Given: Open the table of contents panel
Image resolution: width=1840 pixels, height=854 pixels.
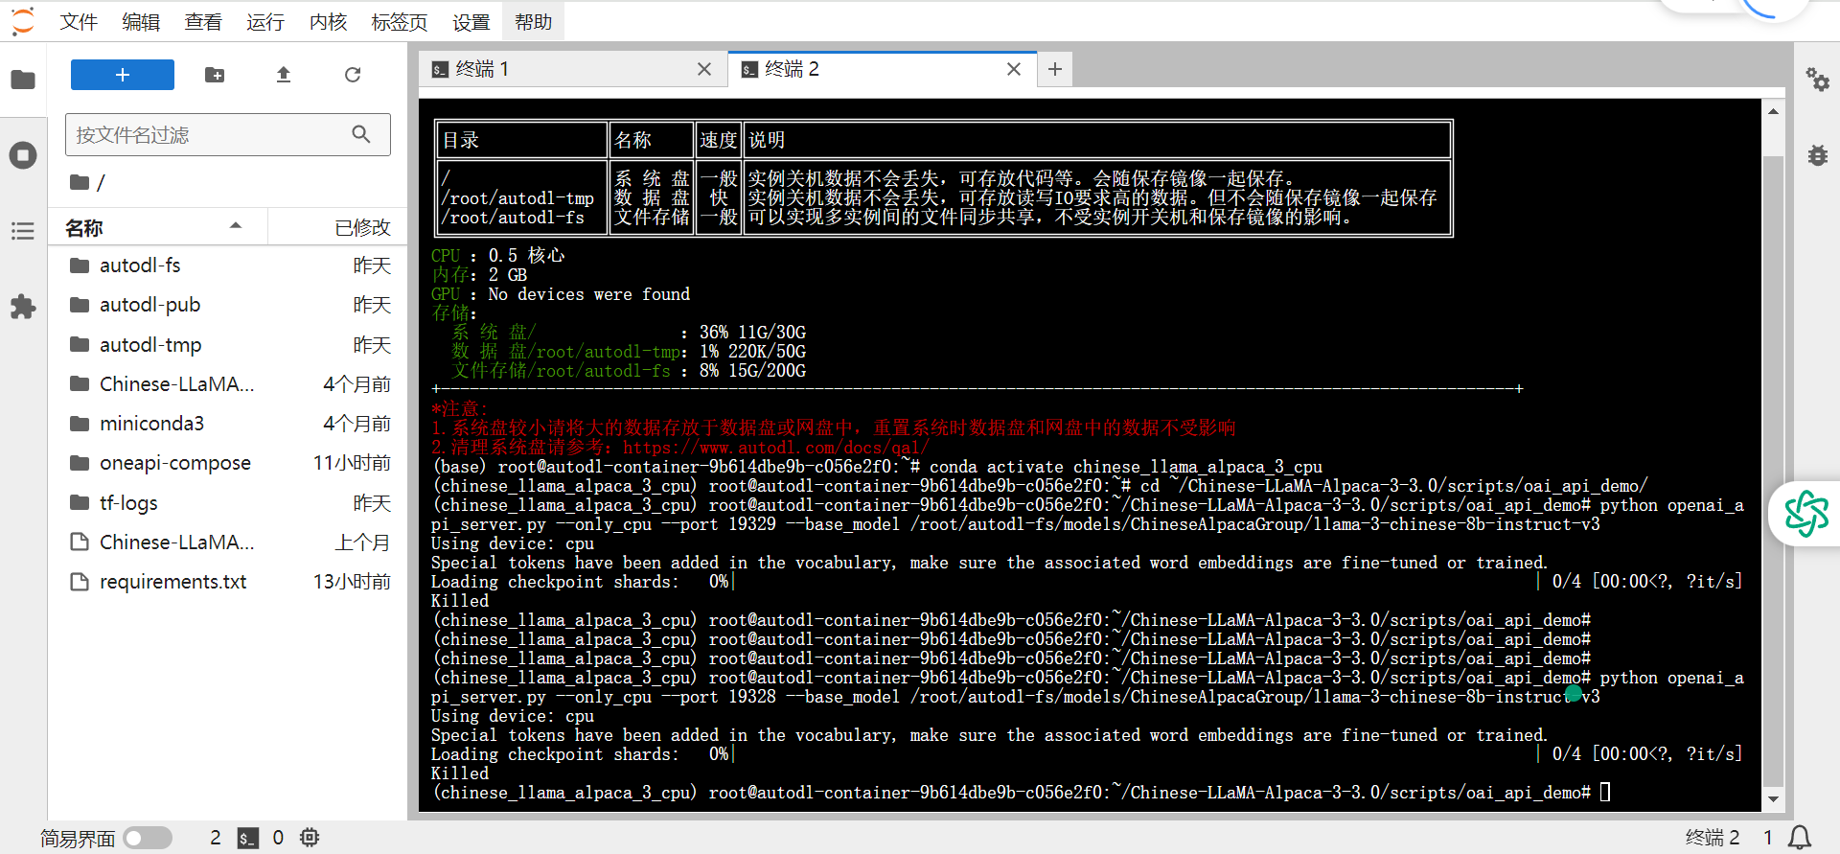Looking at the screenshot, I should pos(23,231).
